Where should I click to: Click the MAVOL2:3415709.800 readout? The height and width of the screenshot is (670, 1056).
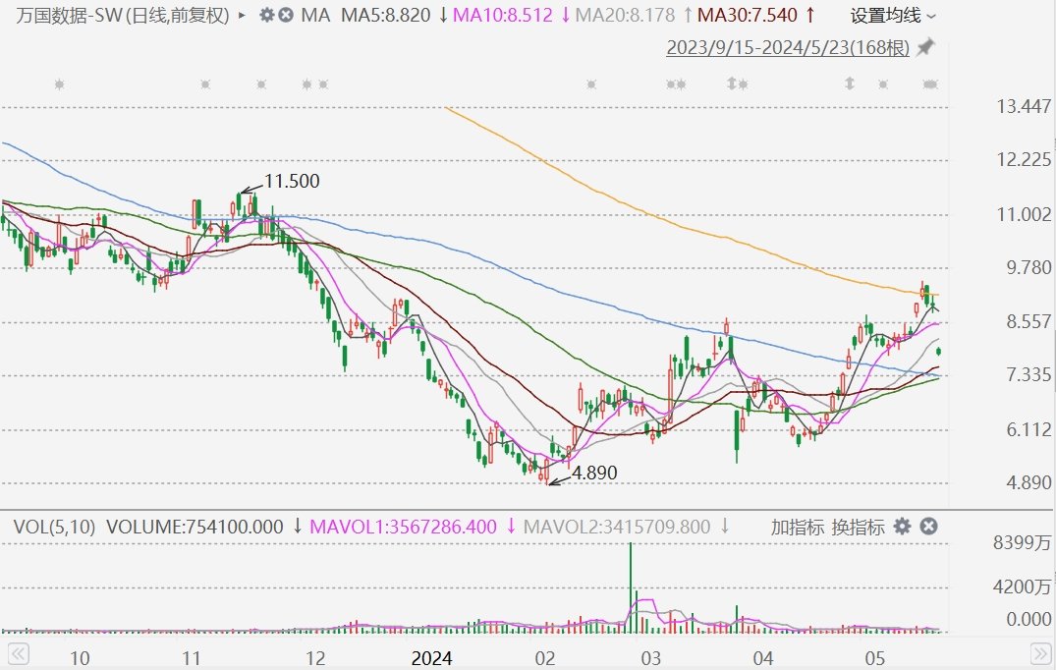[x=616, y=527]
